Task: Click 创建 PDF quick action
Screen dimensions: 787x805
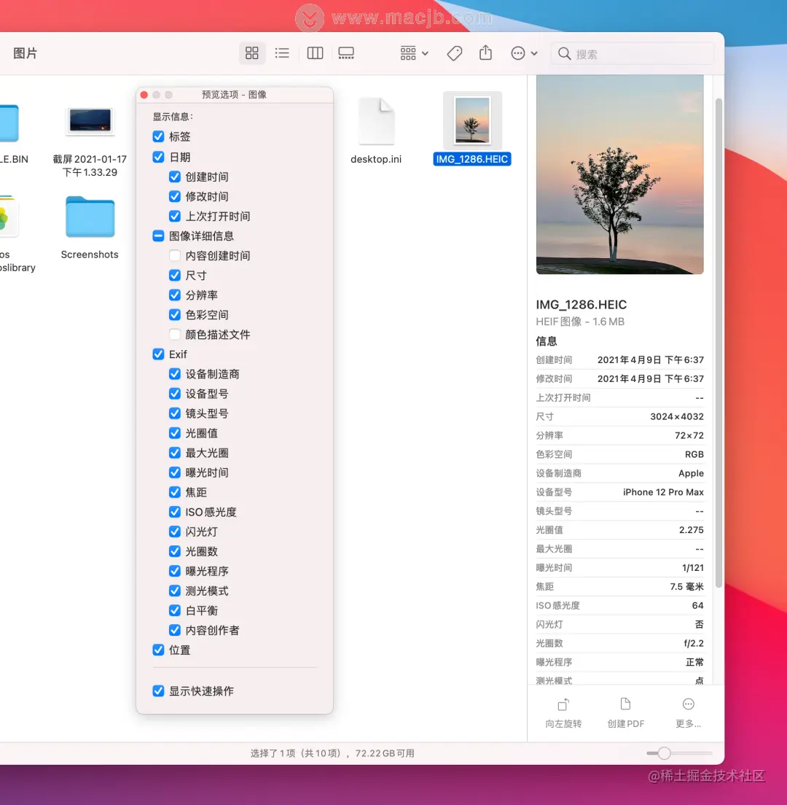Action: pyautogui.click(x=625, y=713)
